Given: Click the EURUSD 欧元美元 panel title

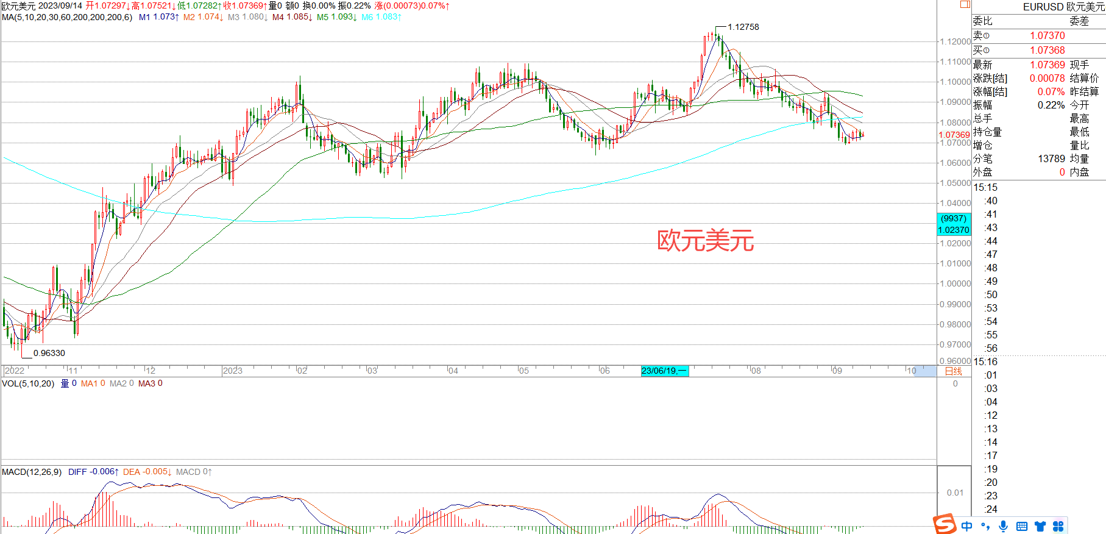Looking at the screenshot, I should (x=1063, y=7).
